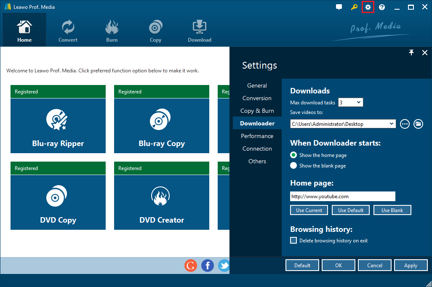This screenshot has width=432, height=287.
Task: Open the Download module
Action: pyautogui.click(x=199, y=29)
